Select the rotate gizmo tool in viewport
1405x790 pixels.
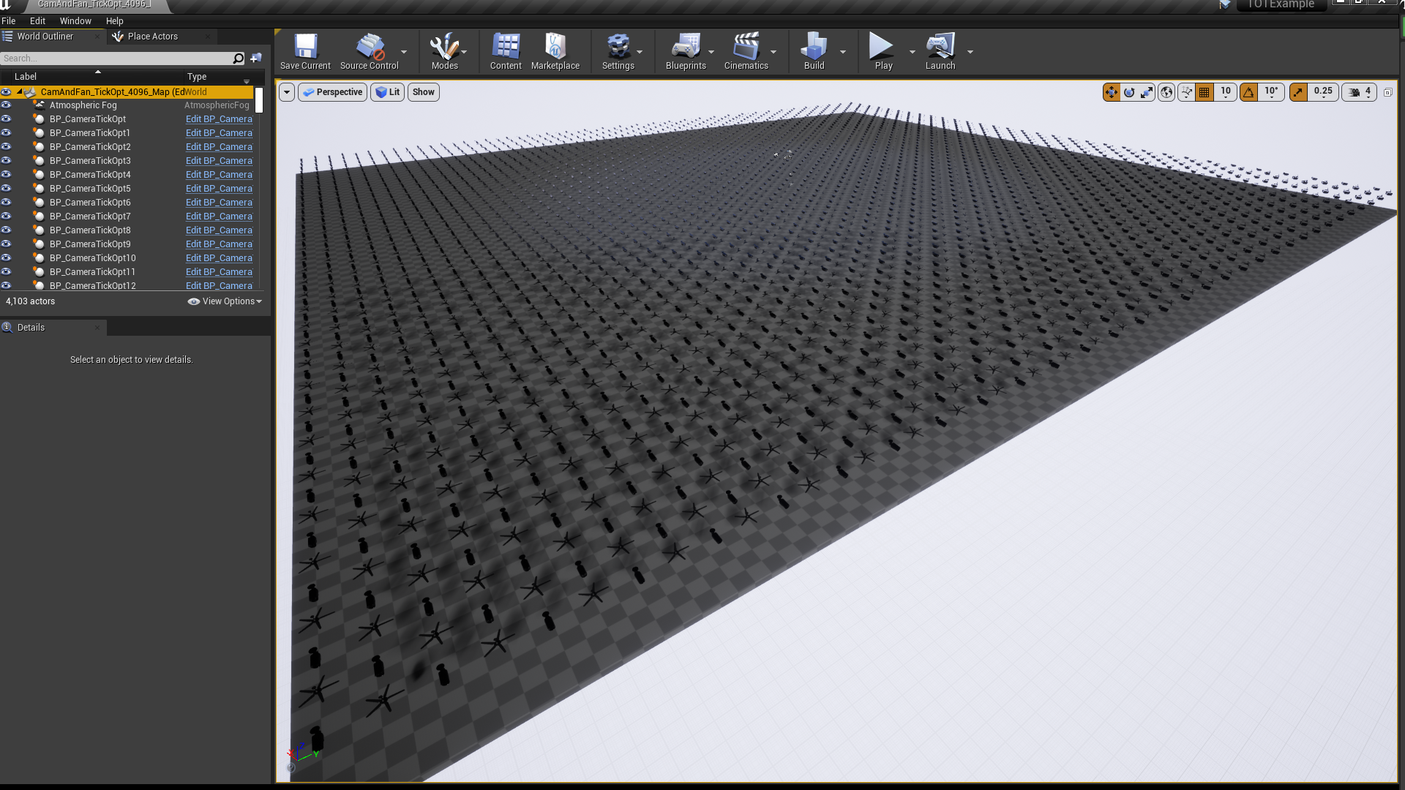click(x=1129, y=92)
